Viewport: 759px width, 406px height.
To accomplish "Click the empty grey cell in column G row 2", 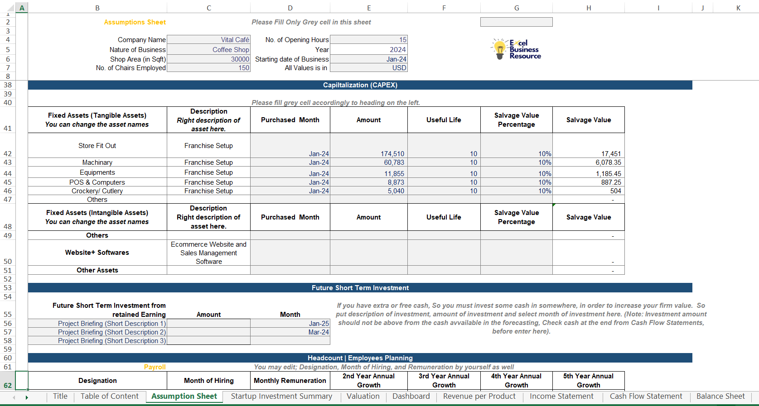I will (x=517, y=22).
